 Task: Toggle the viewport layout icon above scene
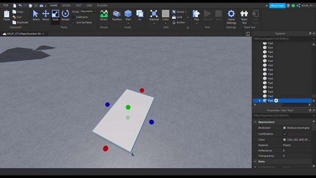pos(248,34)
